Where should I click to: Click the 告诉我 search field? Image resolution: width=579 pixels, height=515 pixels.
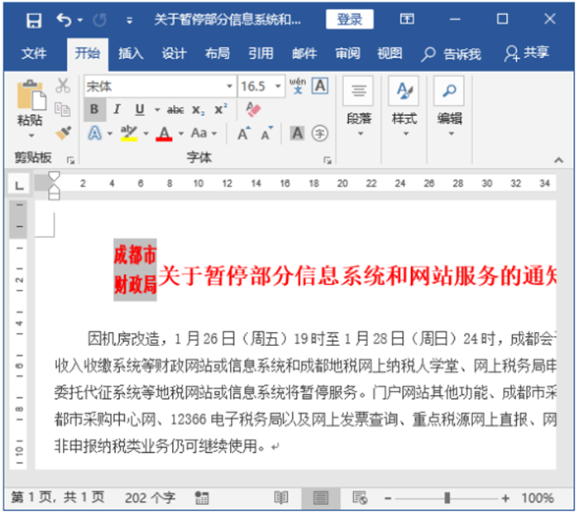pos(452,54)
